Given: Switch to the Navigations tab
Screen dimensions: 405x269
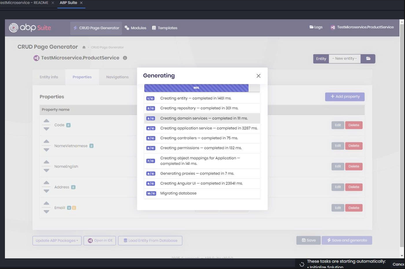Looking at the screenshot, I should pos(117,77).
